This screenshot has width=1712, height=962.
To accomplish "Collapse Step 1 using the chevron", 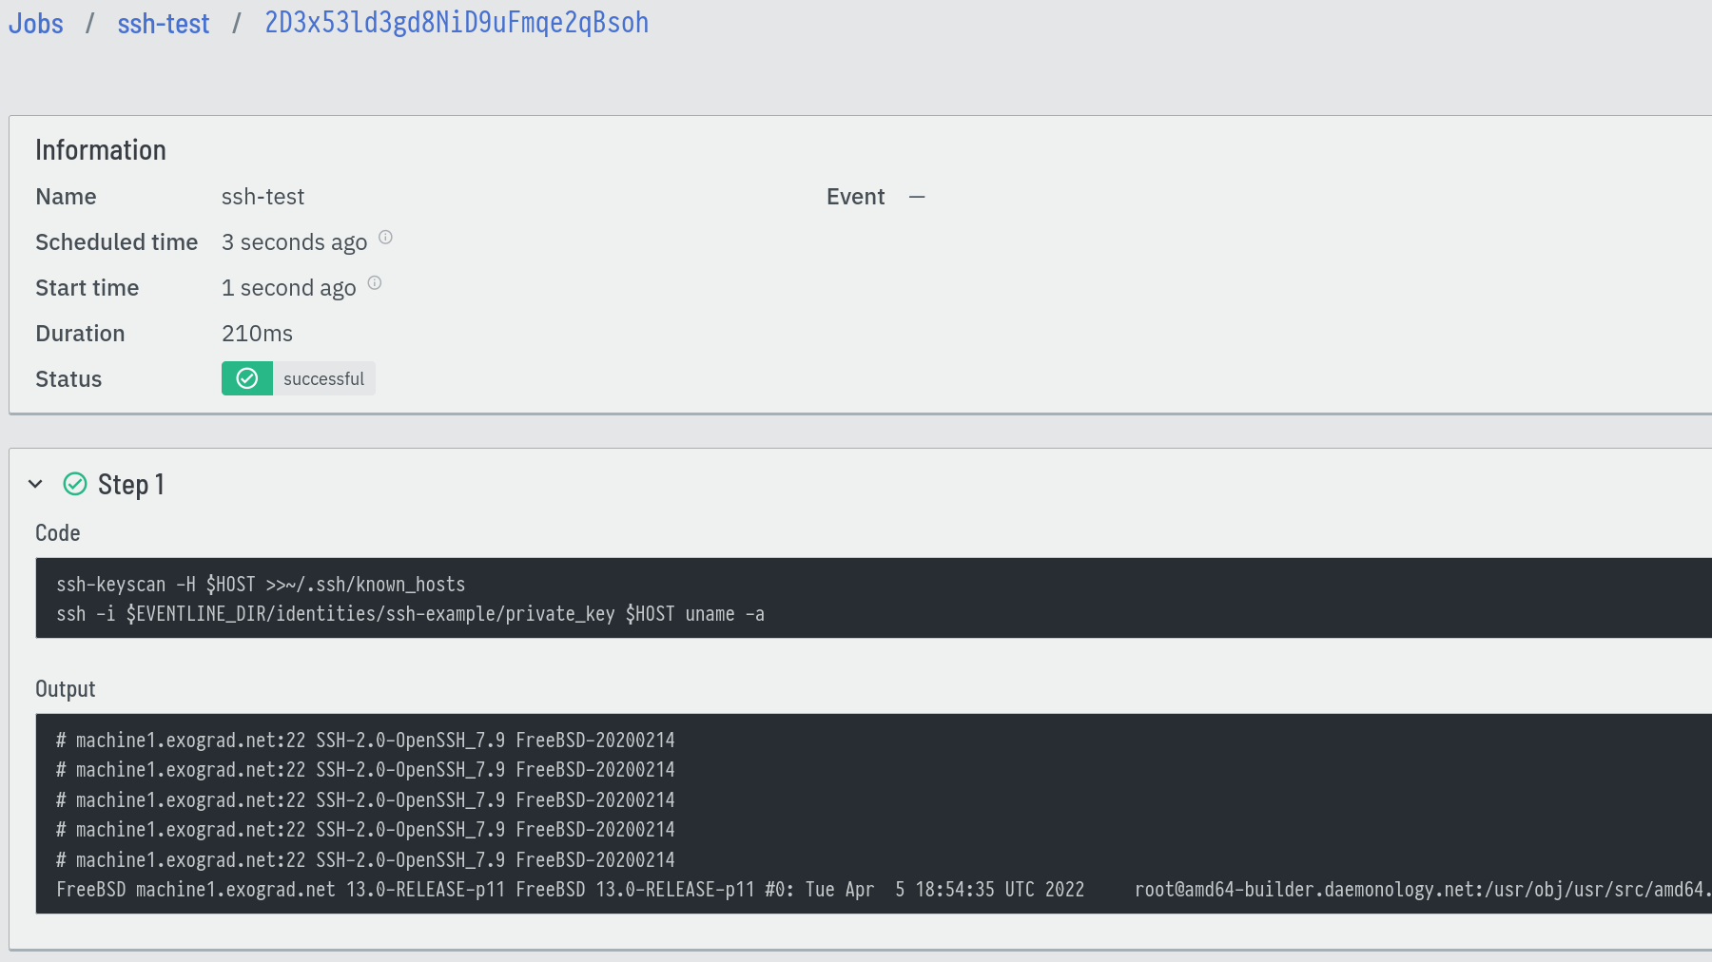I will tap(35, 484).
